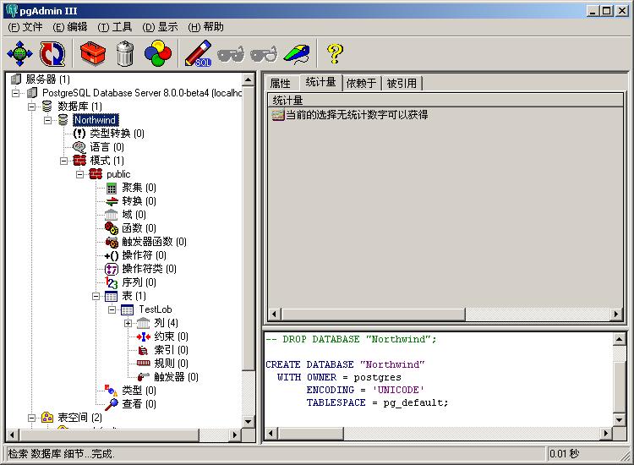Open the (D) 显示 menu

[161, 27]
